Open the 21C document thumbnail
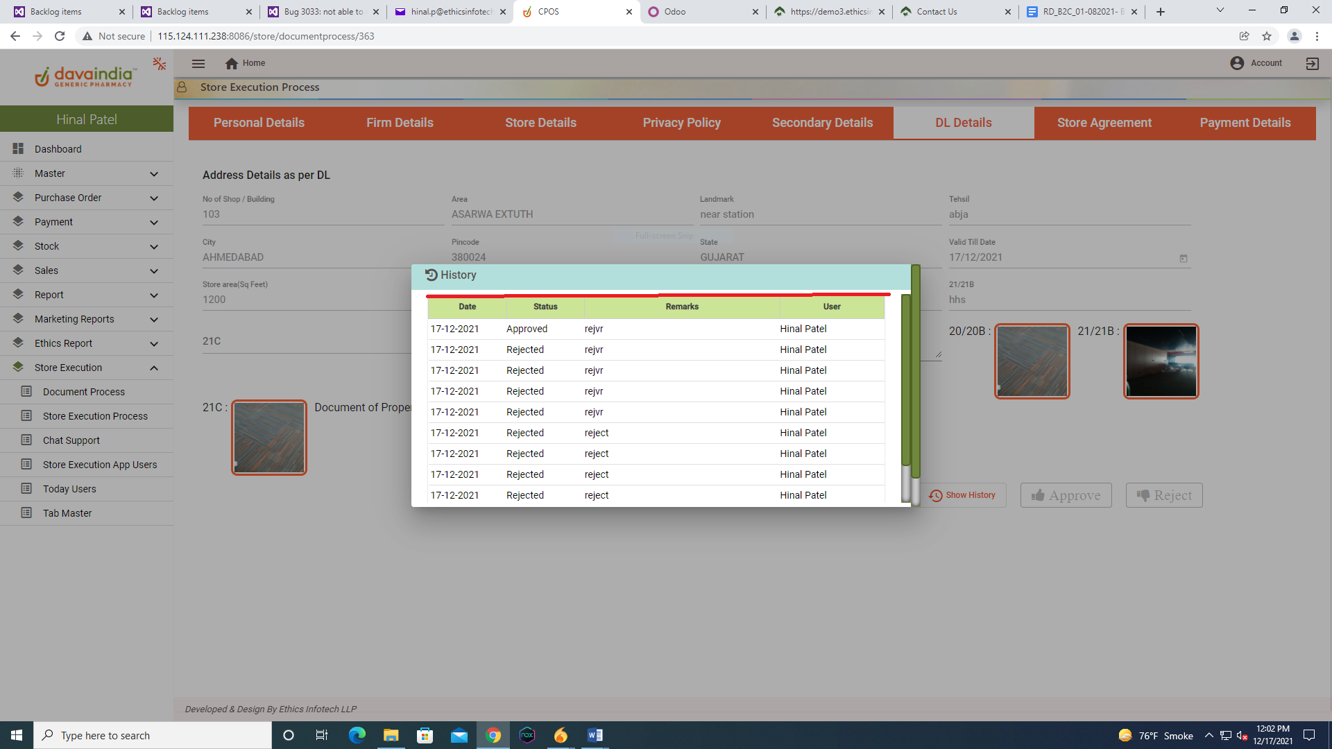The height and width of the screenshot is (749, 1332). tap(269, 438)
